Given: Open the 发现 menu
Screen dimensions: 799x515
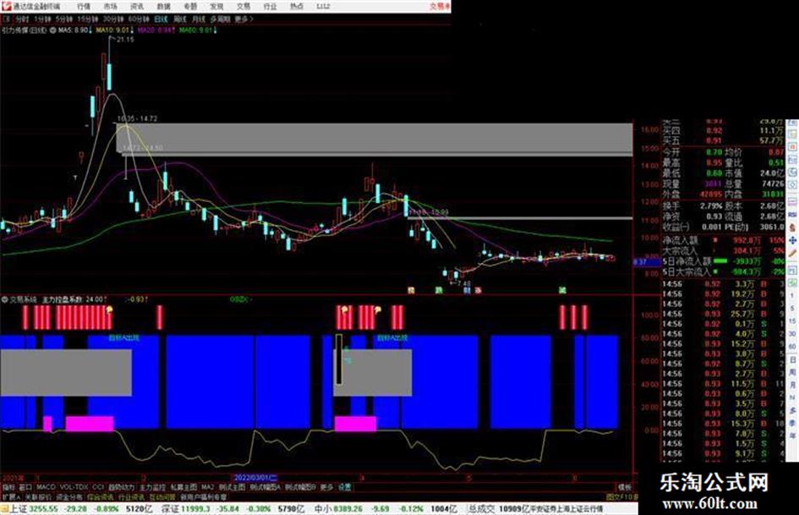Looking at the screenshot, I should (216, 7).
